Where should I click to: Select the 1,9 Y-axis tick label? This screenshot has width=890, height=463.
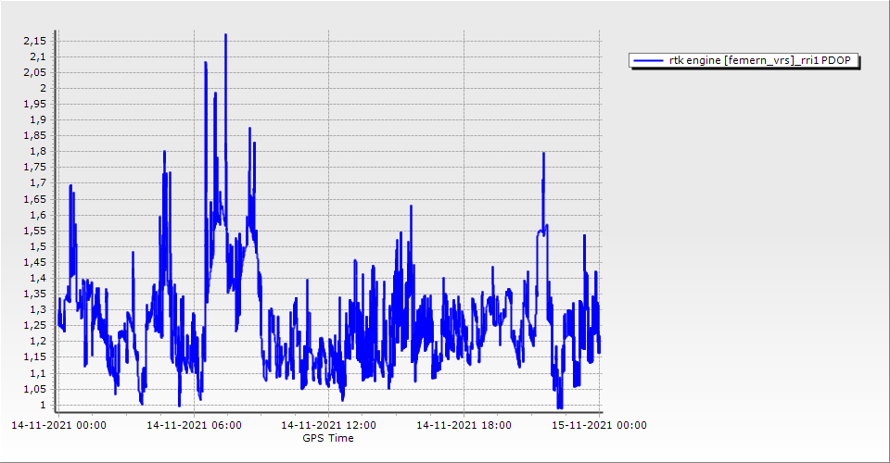tap(38, 120)
